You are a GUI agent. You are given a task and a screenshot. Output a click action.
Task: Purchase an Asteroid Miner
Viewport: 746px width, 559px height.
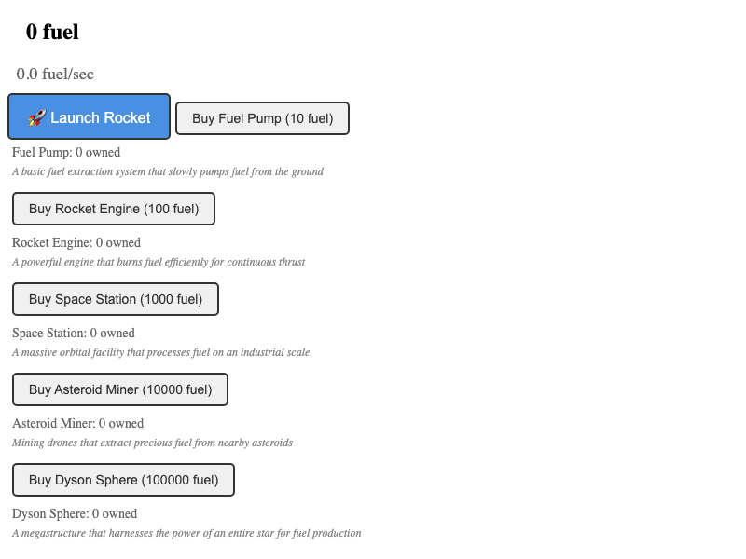(x=120, y=389)
